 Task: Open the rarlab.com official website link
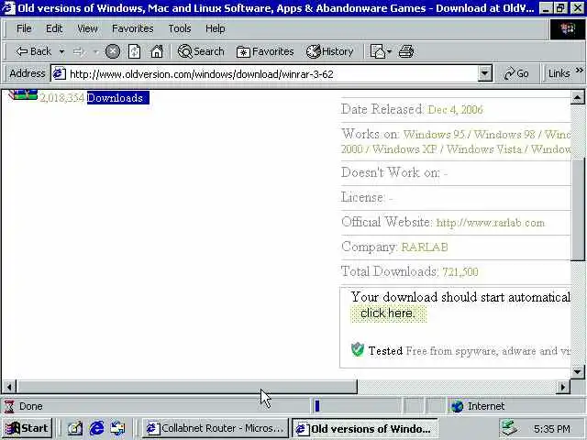pyautogui.click(x=491, y=223)
